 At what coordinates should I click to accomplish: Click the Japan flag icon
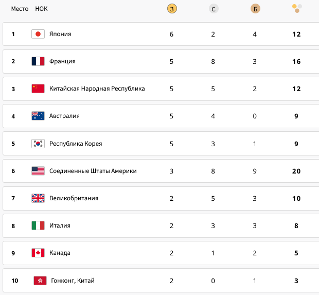point(38,34)
